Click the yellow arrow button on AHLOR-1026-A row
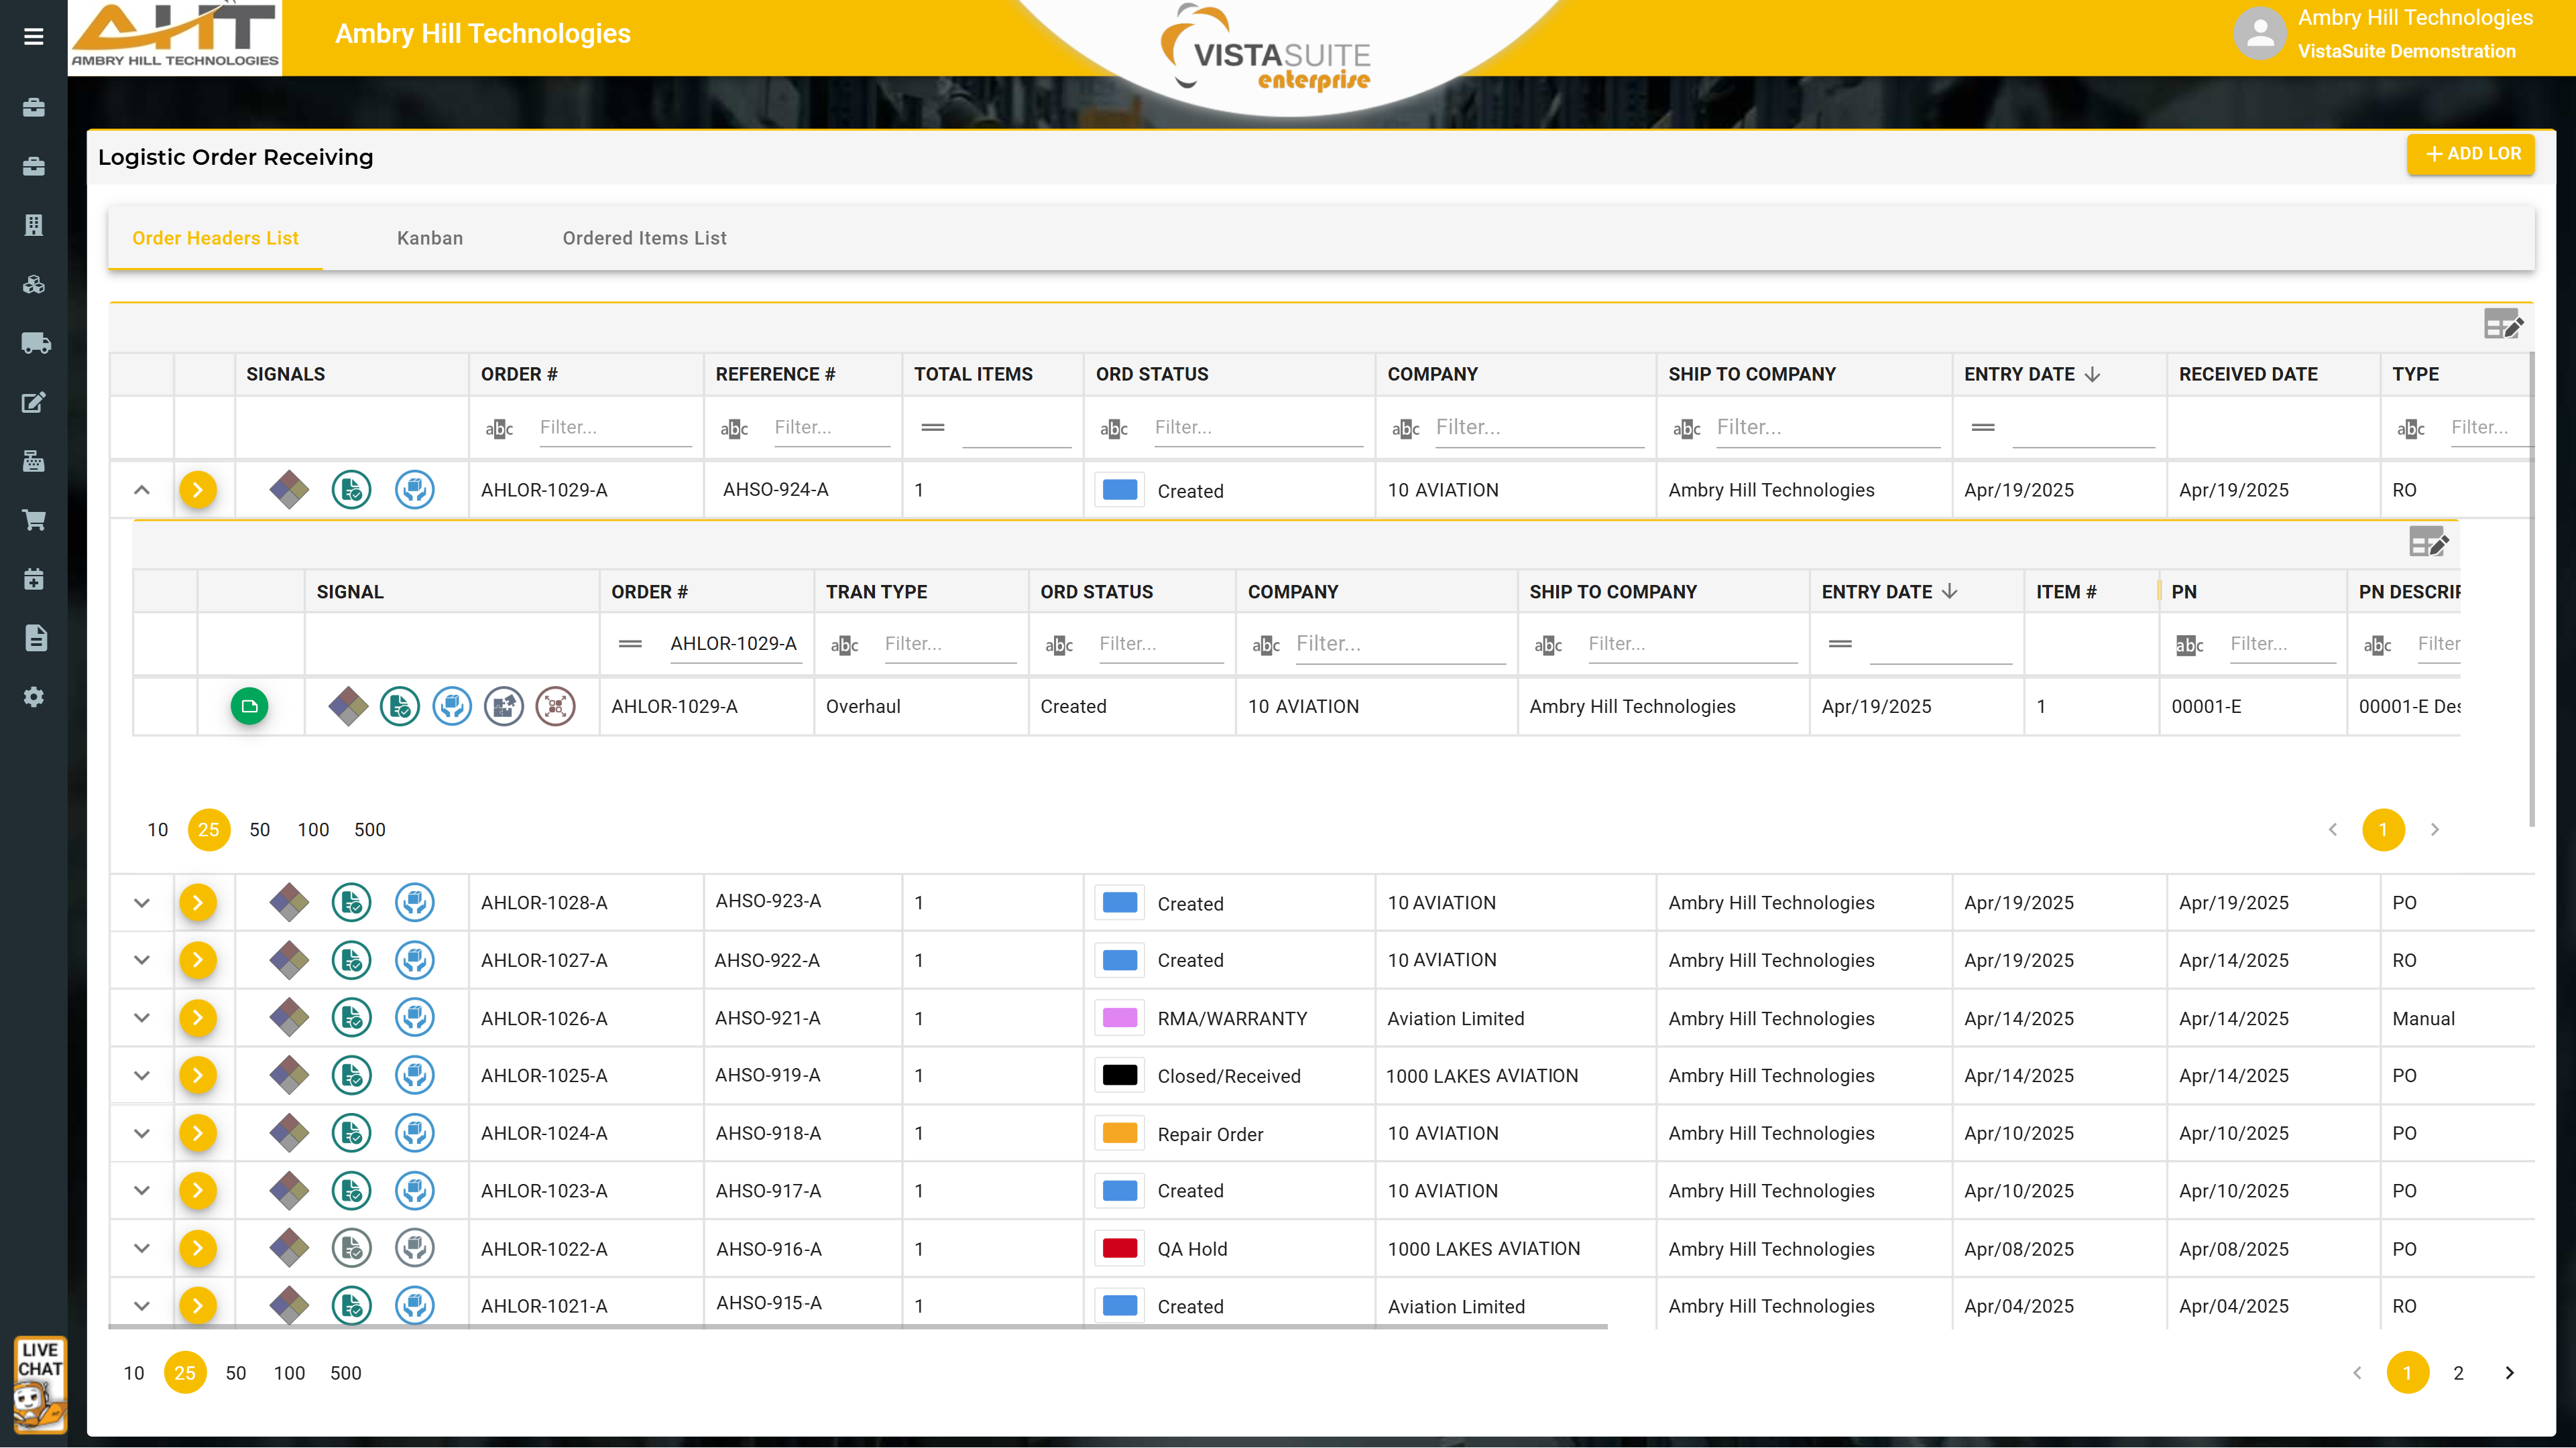 click(198, 1018)
